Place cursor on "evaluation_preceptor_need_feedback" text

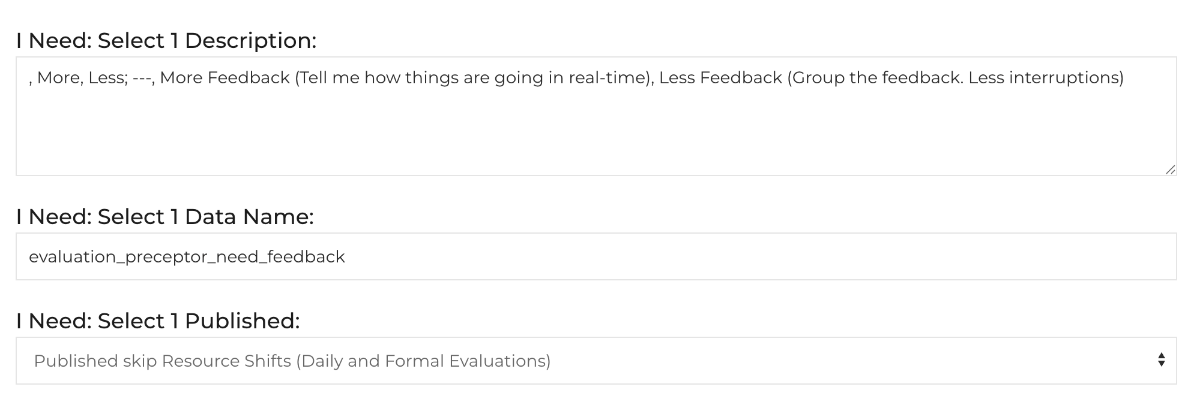(x=187, y=257)
